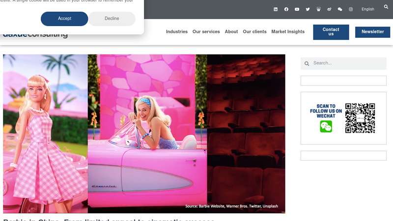Click the Contact us button
393x221 pixels.
pos(331,32)
